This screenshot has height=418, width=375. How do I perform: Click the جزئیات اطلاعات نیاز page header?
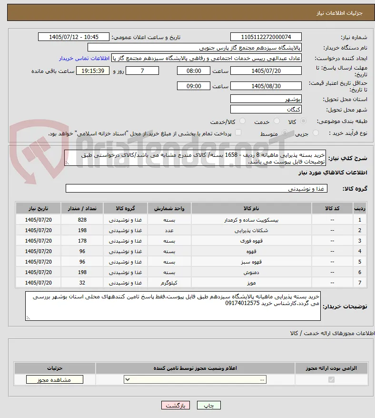[x=340, y=13]
